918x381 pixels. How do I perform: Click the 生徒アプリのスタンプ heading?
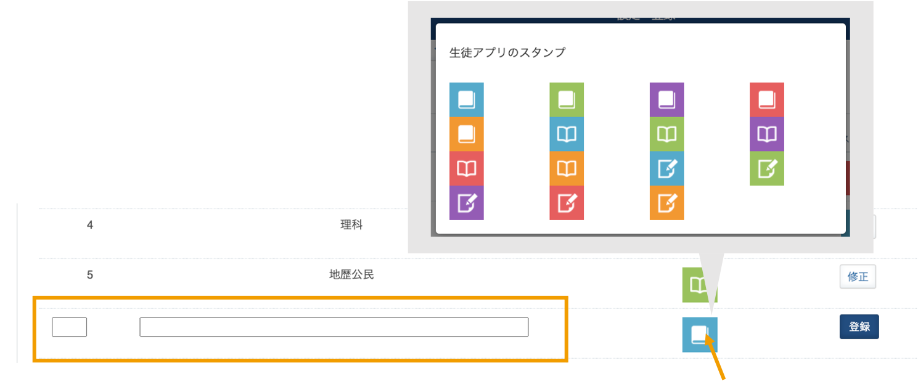point(507,52)
